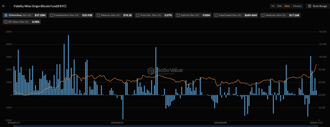Turn on the DailyVol series checkbox
Viewport: 330px width, 127px height.
pyautogui.click(x=178, y=15)
